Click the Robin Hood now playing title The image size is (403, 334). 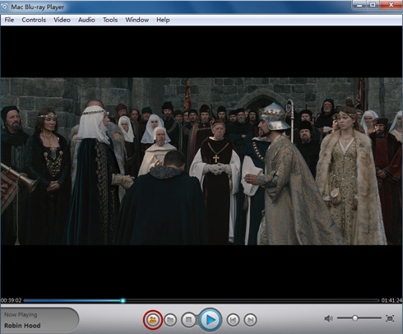pos(22,326)
